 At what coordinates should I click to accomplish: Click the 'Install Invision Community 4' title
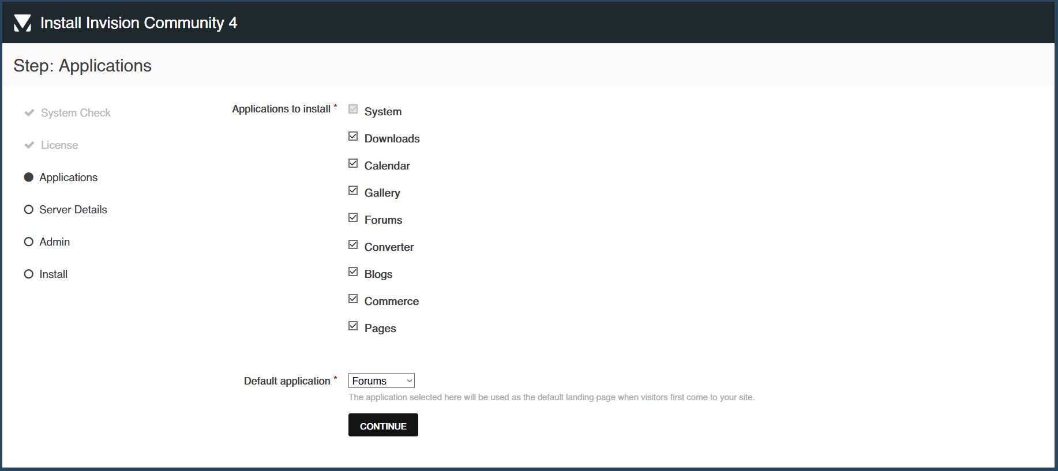(x=139, y=23)
